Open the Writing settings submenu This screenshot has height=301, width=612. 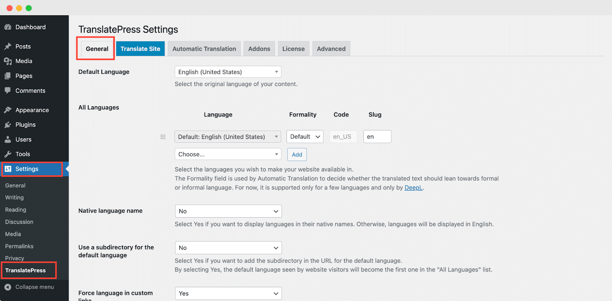tap(15, 197)
